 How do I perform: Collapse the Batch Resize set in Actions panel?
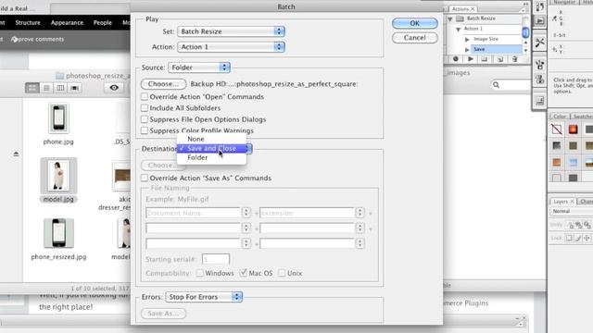pyautogui.click(x=450, y=18)
